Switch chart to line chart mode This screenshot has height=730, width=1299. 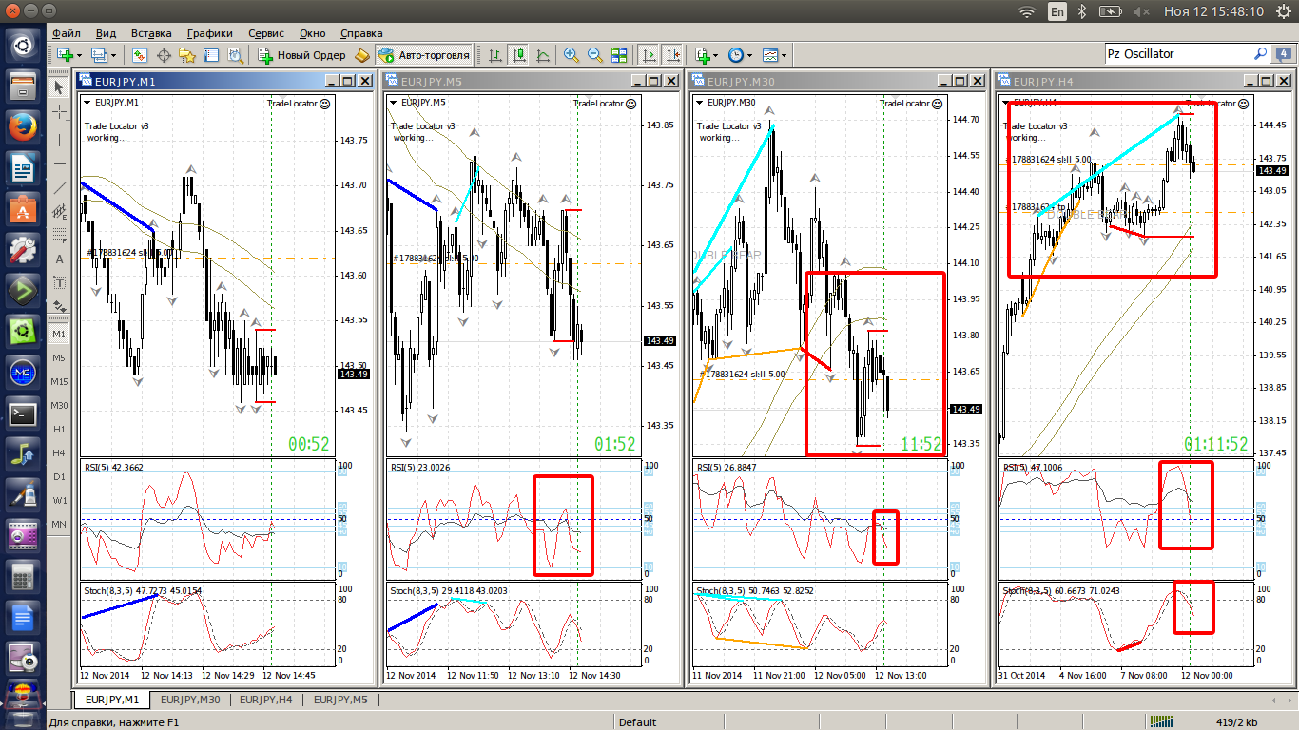(x=543, y=55)
